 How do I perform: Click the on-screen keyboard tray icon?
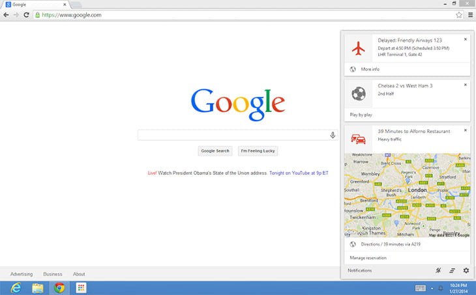pos(421,288)
